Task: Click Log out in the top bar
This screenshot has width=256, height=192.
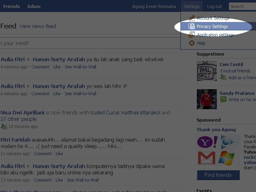Action: point(214,6)
